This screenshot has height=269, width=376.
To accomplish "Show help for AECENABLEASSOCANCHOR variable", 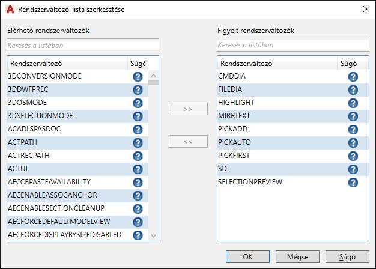I will [x=137, y=196].
